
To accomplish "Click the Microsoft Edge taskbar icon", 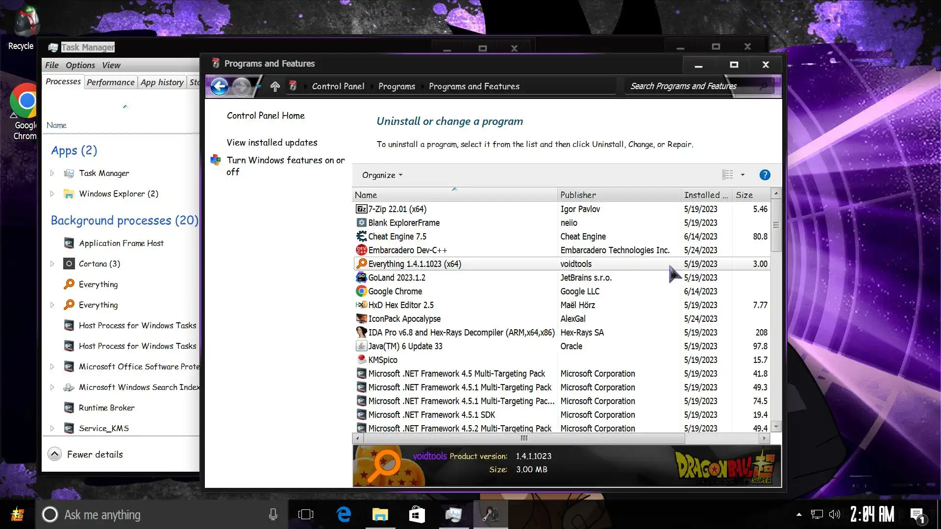I will (x=344, y=514).
